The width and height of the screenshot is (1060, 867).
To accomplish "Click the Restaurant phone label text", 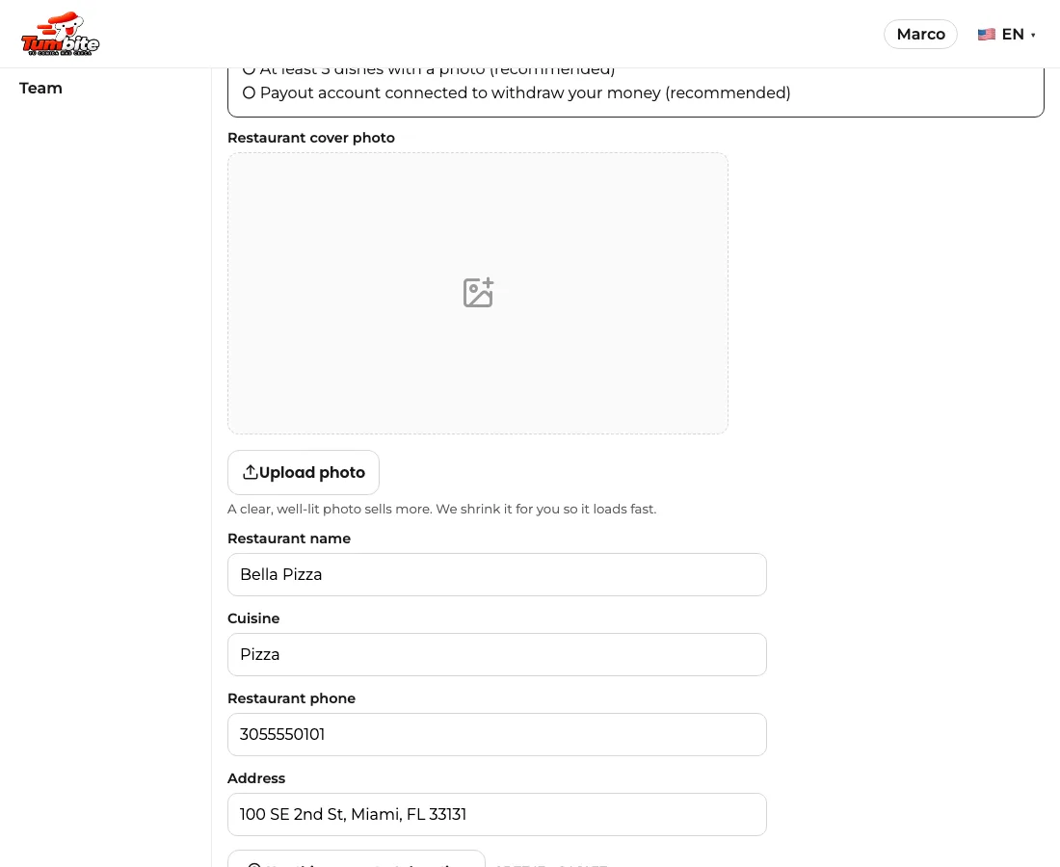I will tap(291, 698).
